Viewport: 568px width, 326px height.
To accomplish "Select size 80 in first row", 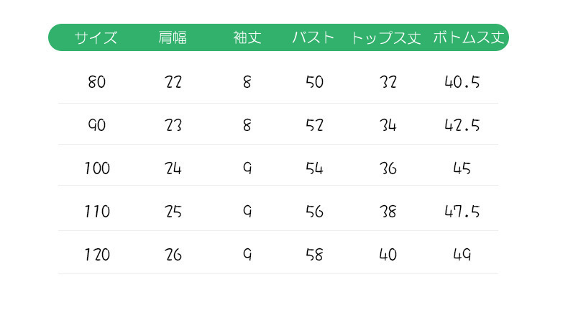I will 97,82.
